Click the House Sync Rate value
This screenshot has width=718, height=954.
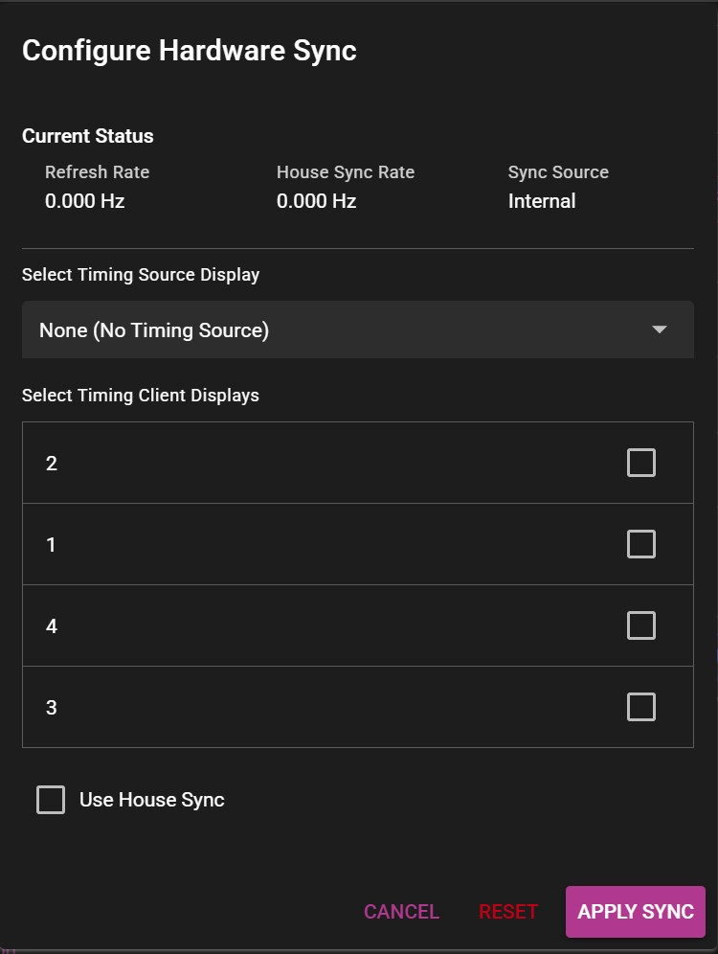pyautogui.click(x=316, y=201)
